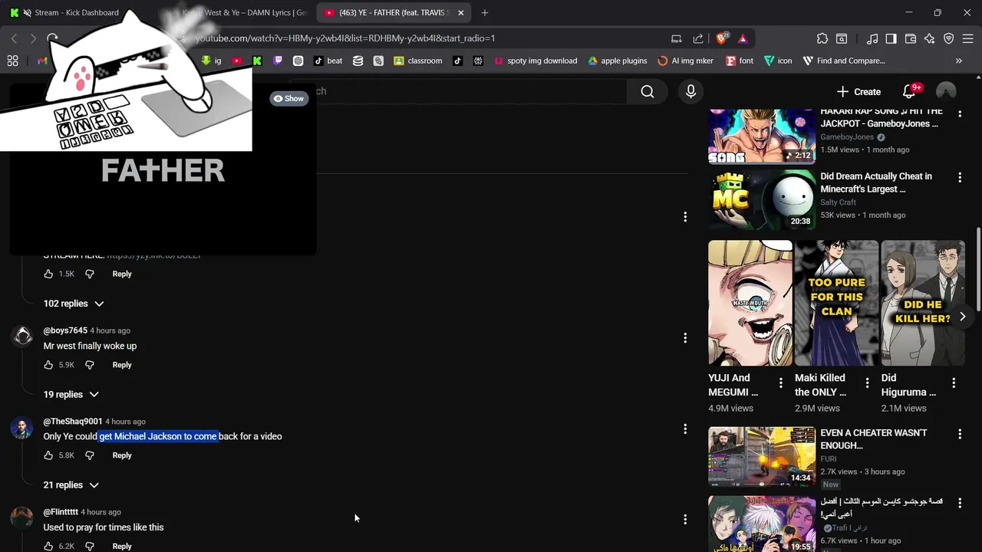Image resolution: width=982 pixels, height=552 pixels.
Task: Open options for 'YUJI And MEGUMI' short
Action: click(x=781, y=383)
